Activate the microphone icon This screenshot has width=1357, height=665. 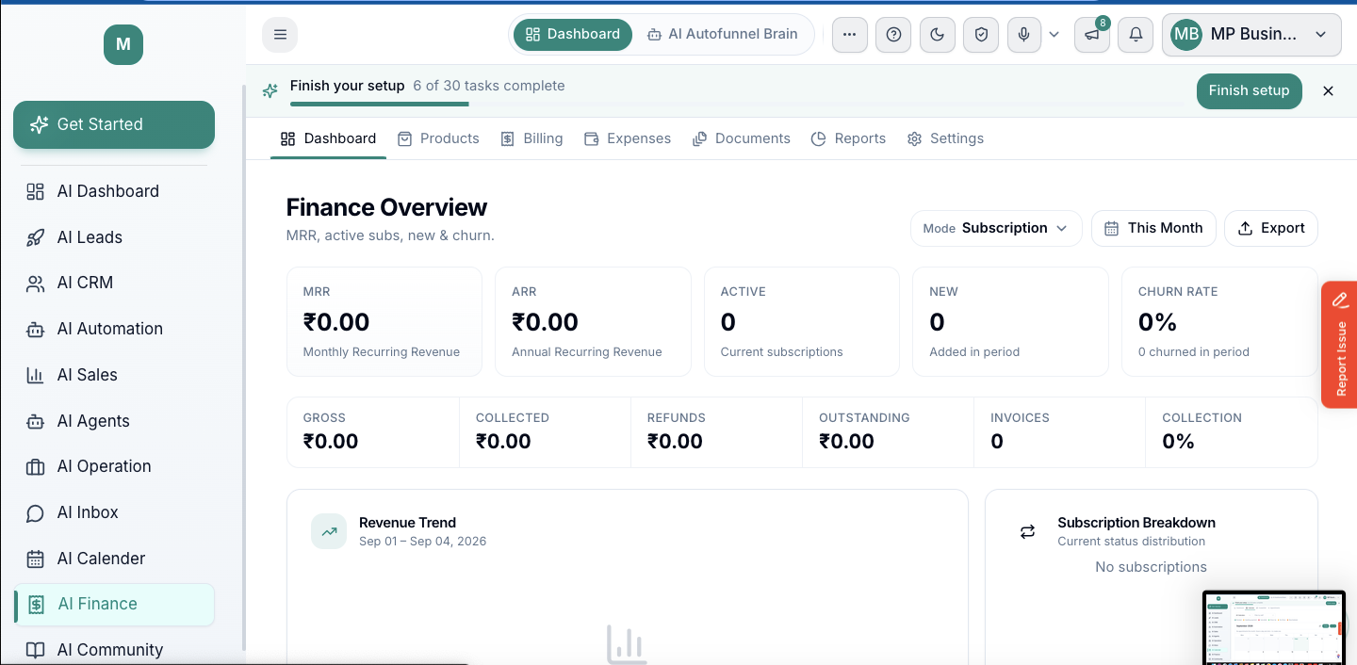pos(1024,35)
